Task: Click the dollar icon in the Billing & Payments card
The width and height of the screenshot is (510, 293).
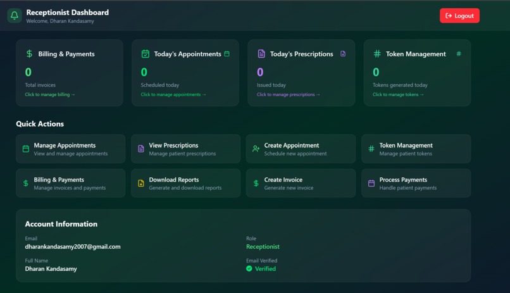Action: pyautogui.click(x=29, y=54)
